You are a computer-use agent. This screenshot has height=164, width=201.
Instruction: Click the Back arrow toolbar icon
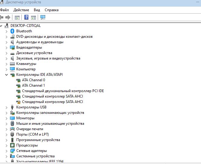click(x=2, y=17)
